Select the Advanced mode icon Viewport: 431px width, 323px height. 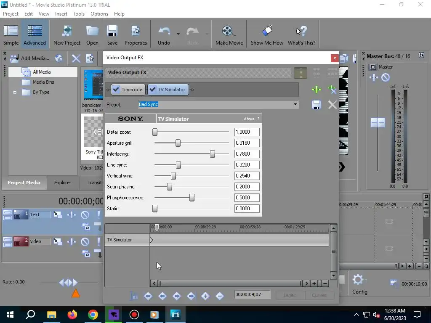[x=35, y=35]
